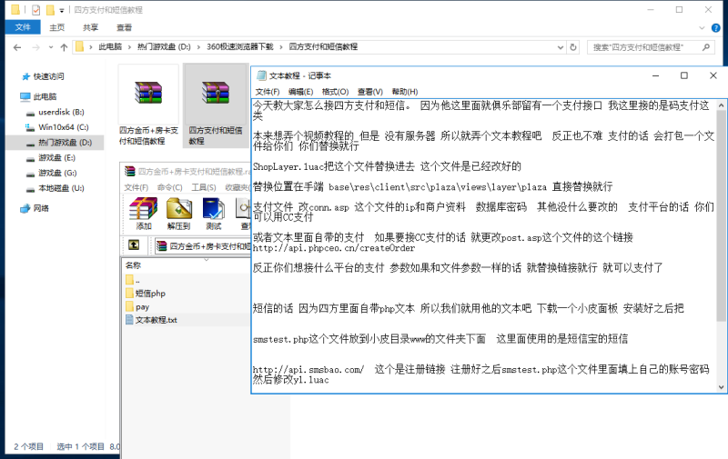This screenshot has width=728, height=459.
Task: Click Notepad scrollbar up arrow
Action: point(721,105)
